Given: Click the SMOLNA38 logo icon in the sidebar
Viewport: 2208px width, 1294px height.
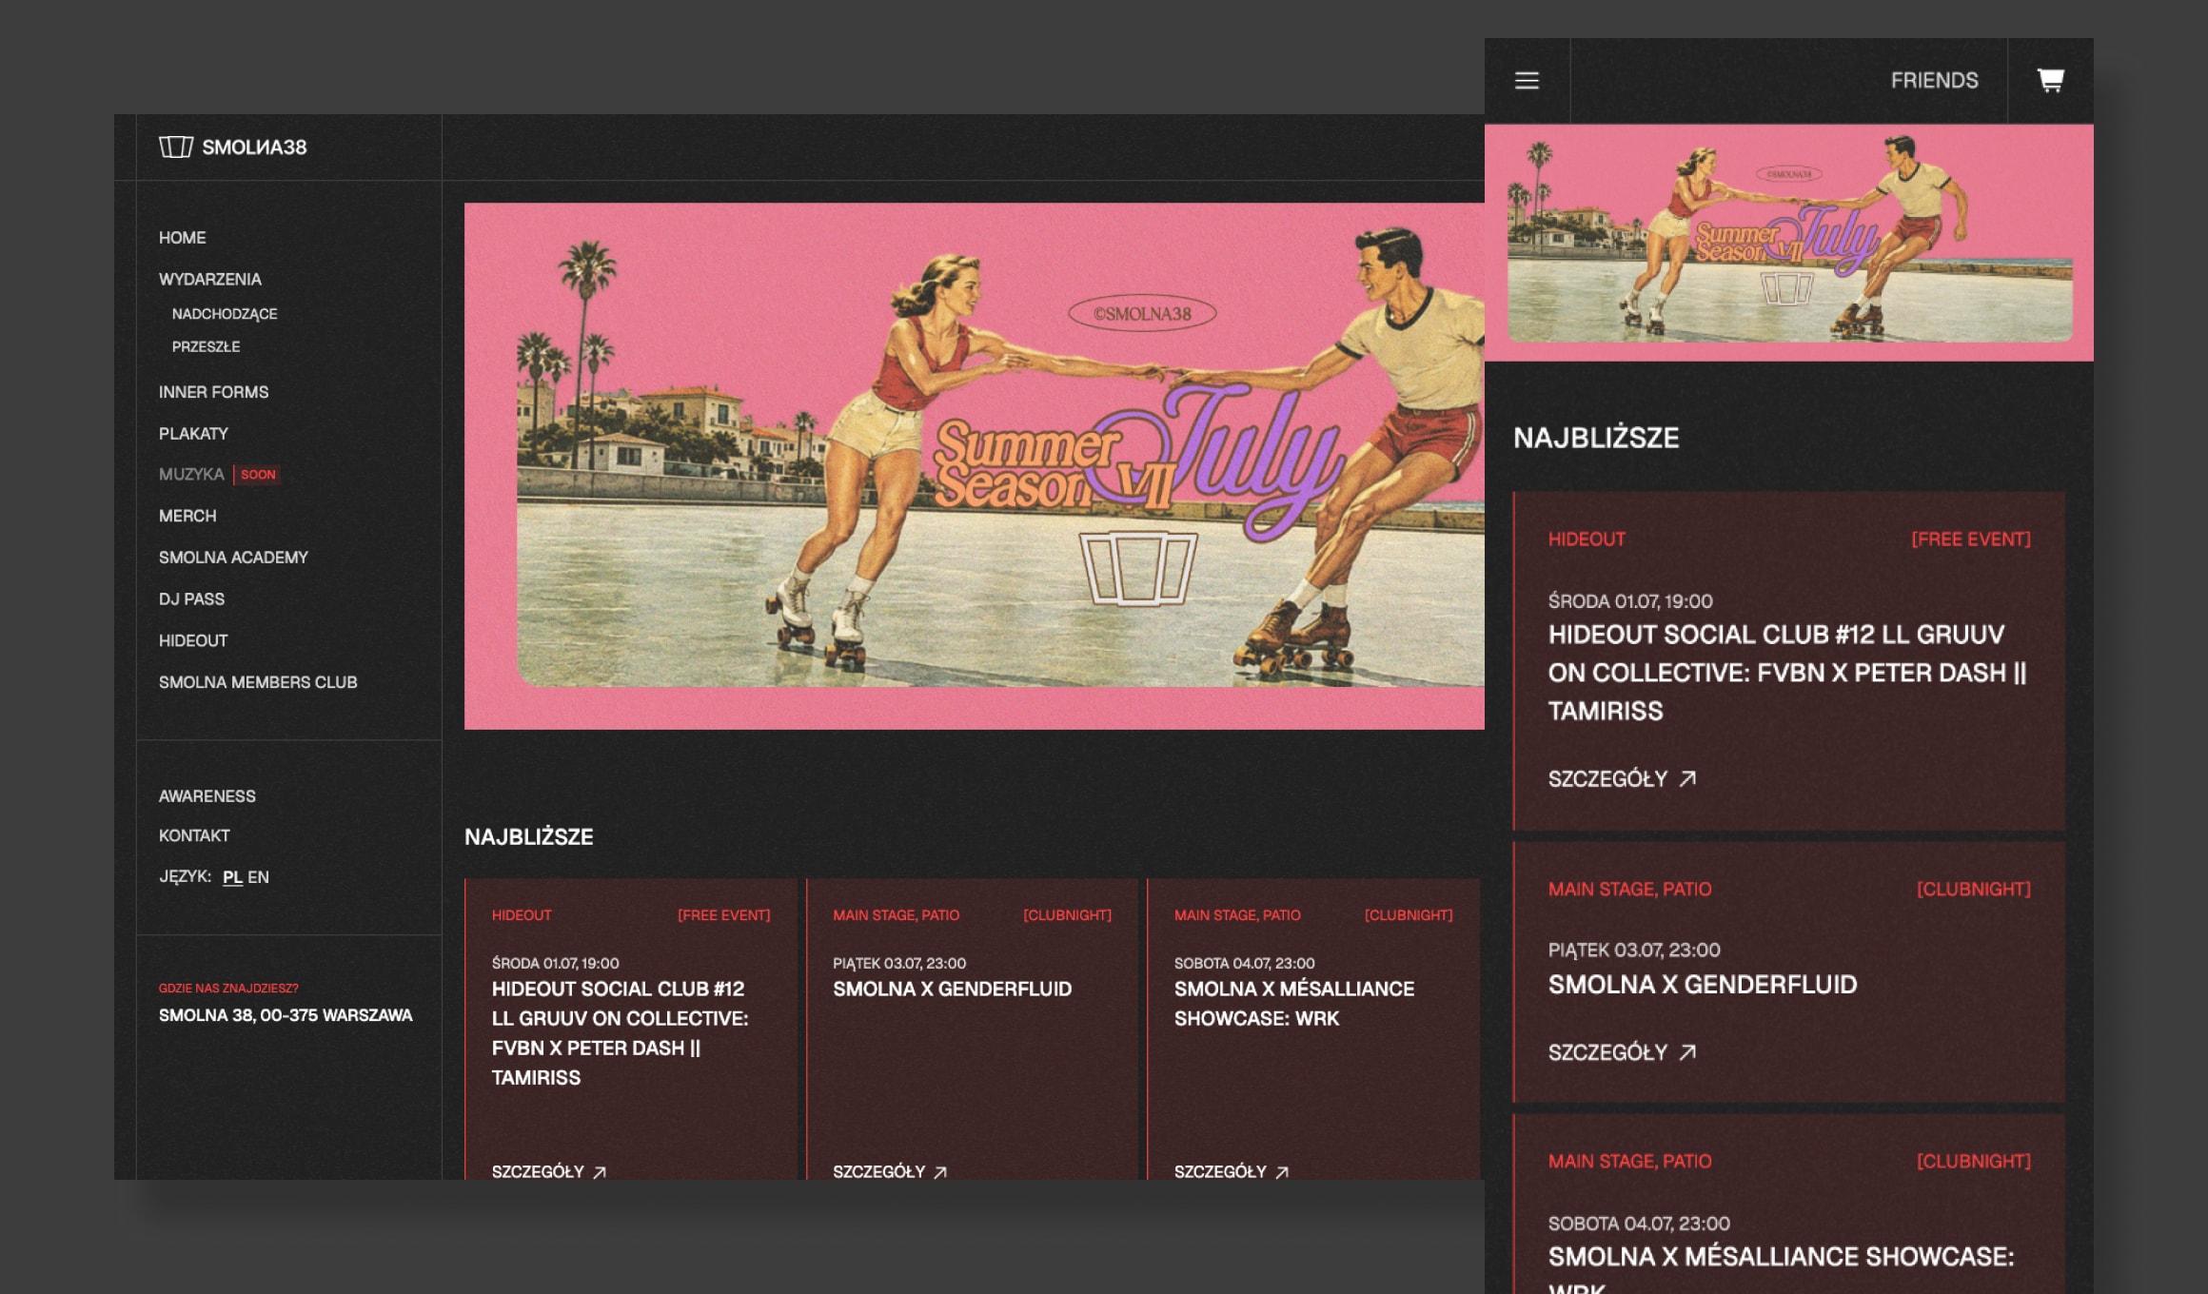Looking at the screenshot, I should (x=176, y=147).
